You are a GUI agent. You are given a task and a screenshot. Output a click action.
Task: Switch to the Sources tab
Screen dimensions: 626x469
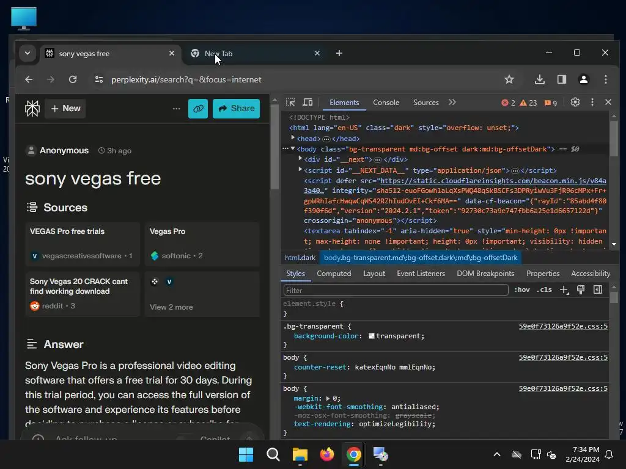(426, 103)
